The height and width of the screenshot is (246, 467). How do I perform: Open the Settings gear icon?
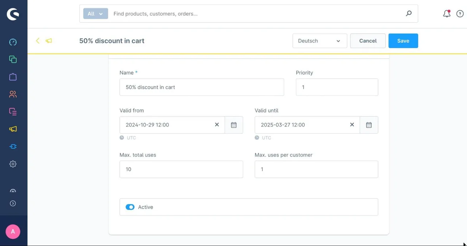(x=13, y=164)
